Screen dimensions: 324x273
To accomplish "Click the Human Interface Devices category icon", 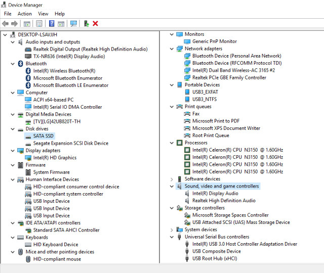I will (x=20, y=179).
